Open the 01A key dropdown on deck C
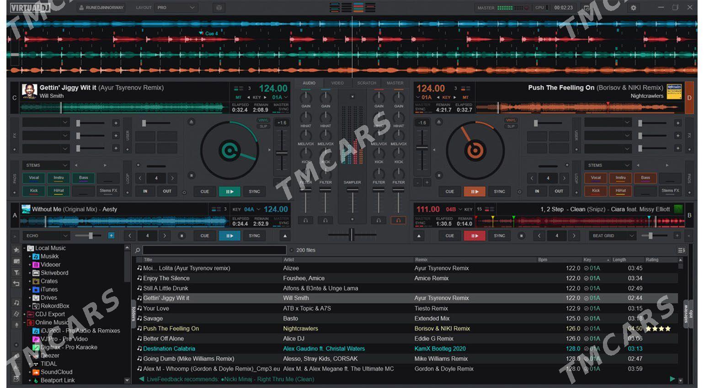Screen dimensions: 704x388 tap(280, 97)
